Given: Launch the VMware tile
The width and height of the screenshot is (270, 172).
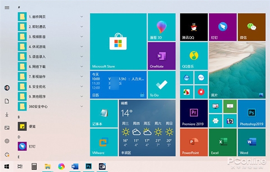Looking at the screenshot, I should tap(104, 142).
